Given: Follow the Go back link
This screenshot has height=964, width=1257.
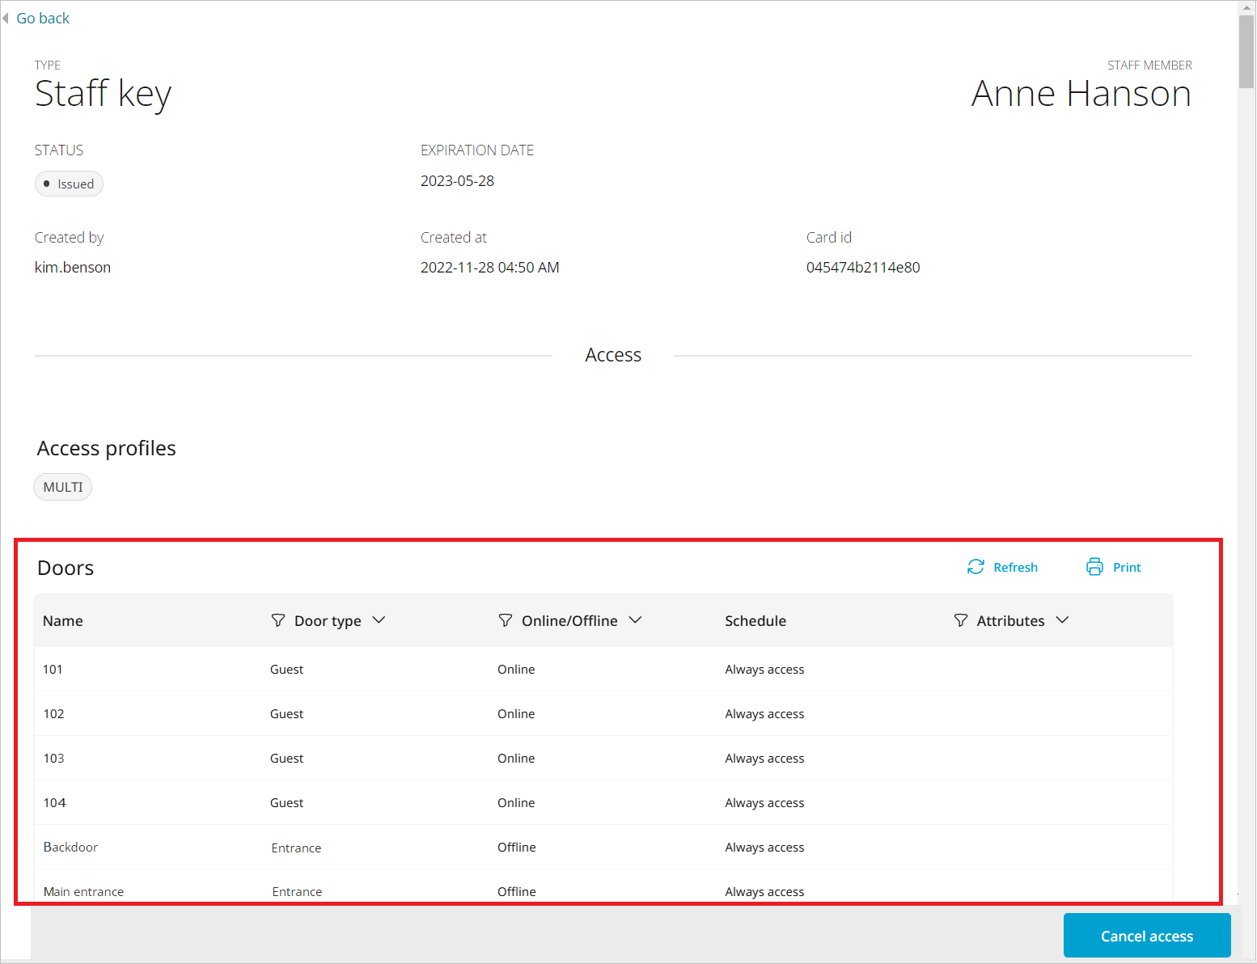Looking at the screenshot, I should [43, 18].
